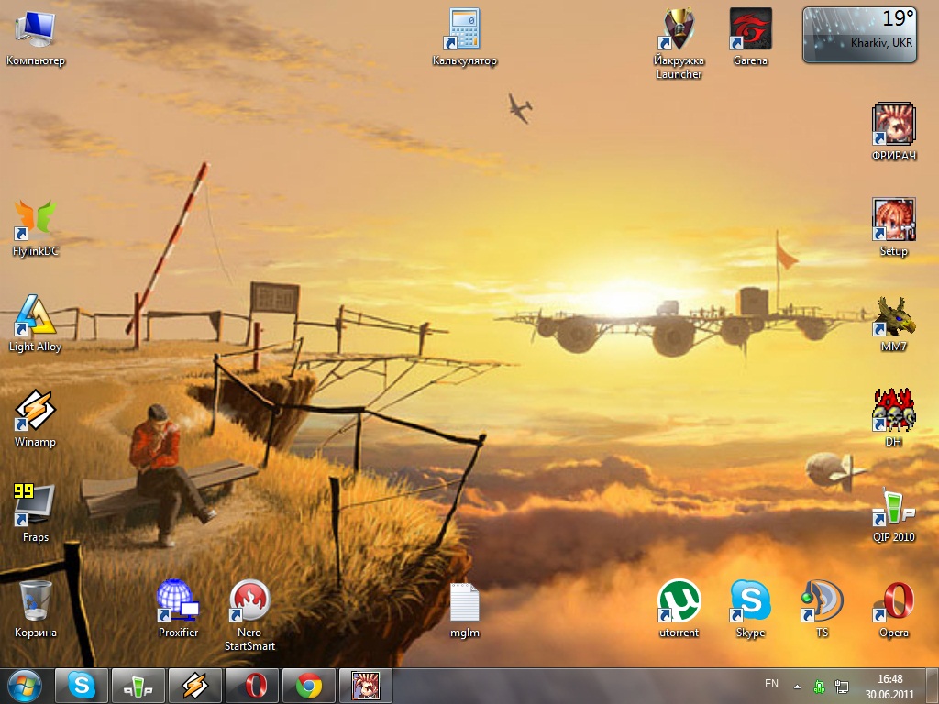Launch the MM7 game shortcut

click(x=893, y=324)
